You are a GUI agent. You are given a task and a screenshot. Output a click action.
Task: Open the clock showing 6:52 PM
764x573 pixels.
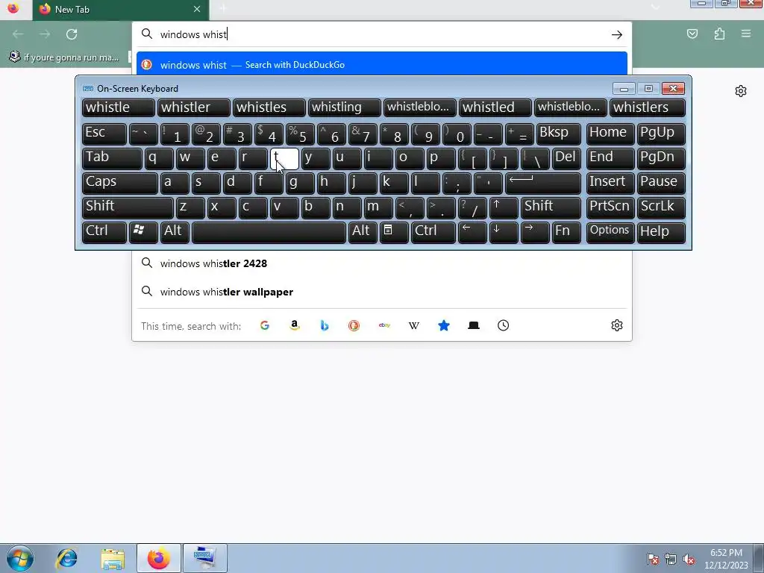[726, 559]
